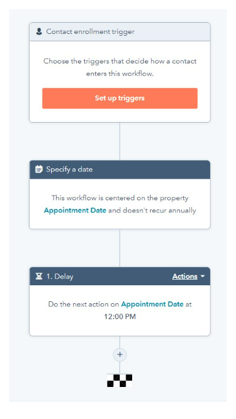Add an action with the plus circle

tap(120, 354)
